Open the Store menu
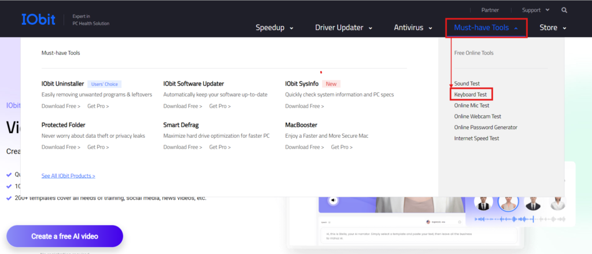The width and height of the screenshot is (592, 254). point(553,28)
